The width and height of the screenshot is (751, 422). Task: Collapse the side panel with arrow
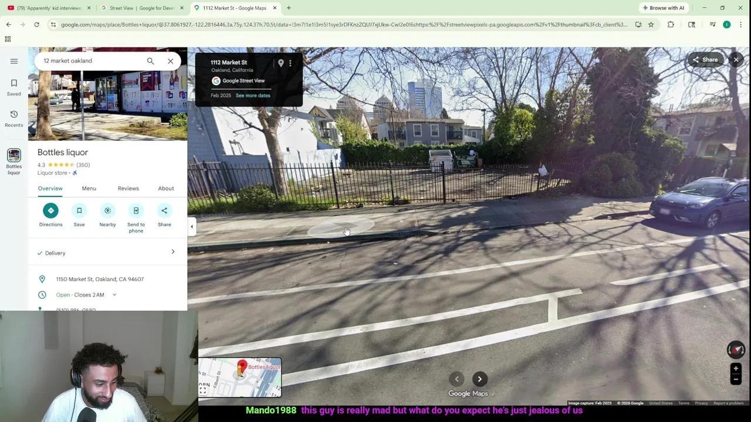tap(191, 227)
